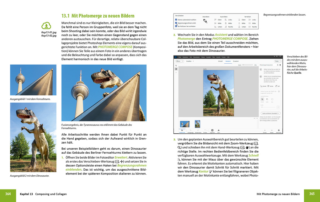
Task: Select the dinosaur thumbnail in photo bin
Action: [198, 124]
